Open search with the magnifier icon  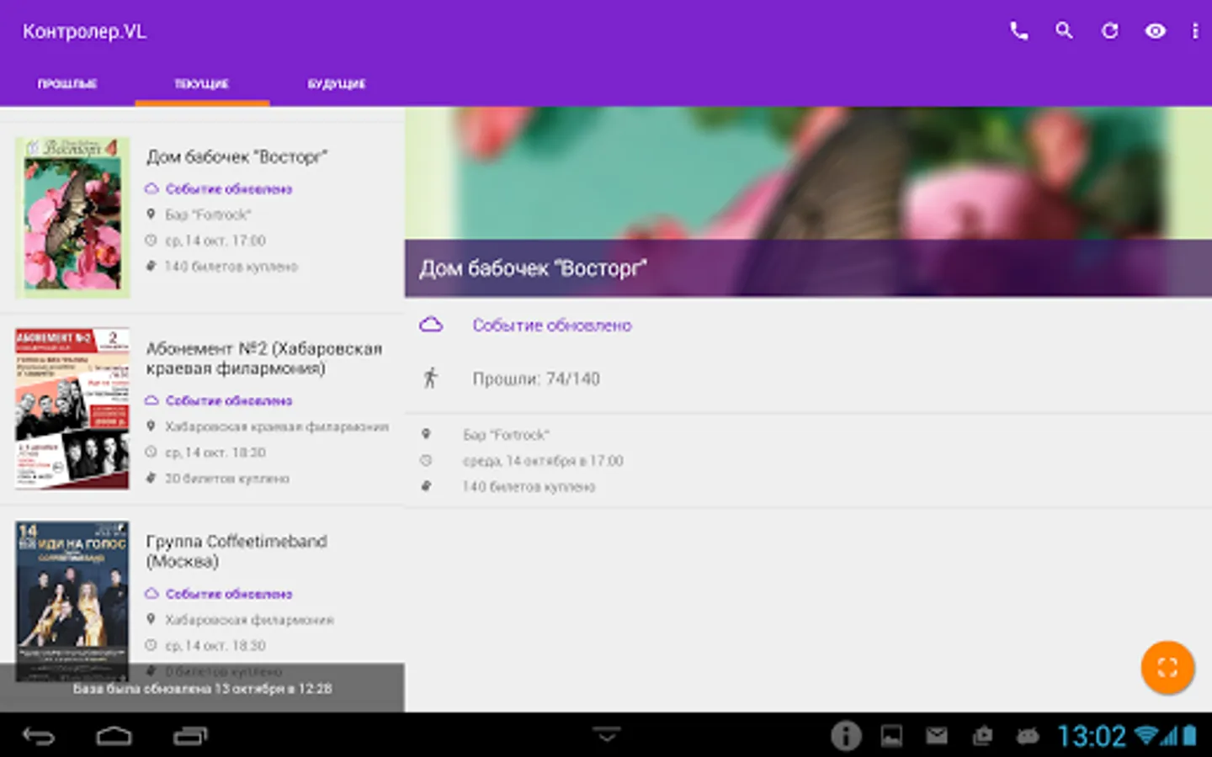coord(1064,31)
